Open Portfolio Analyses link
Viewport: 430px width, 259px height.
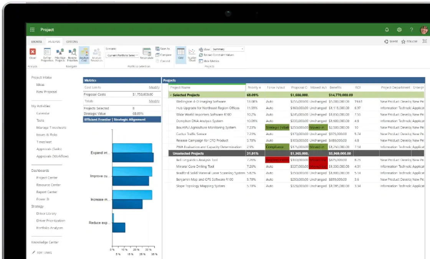point(50,228)
